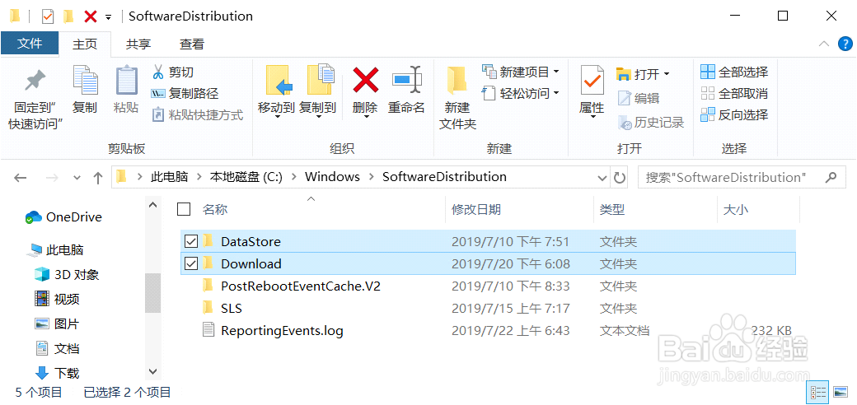Open the Recent locations dropdown arrow
The height and width of the screenshot is (405, 857).
point(77,178)
